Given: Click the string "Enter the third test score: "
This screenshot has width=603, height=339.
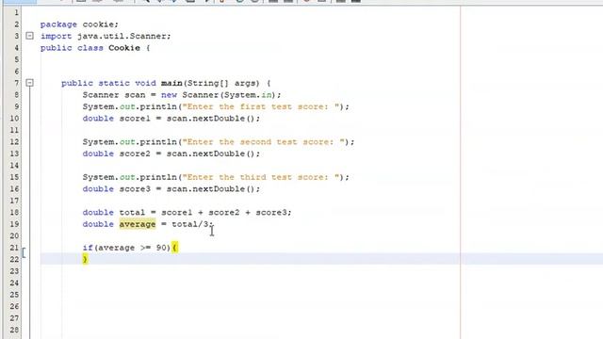Looking at the screenshot, I should pos(260,177).
